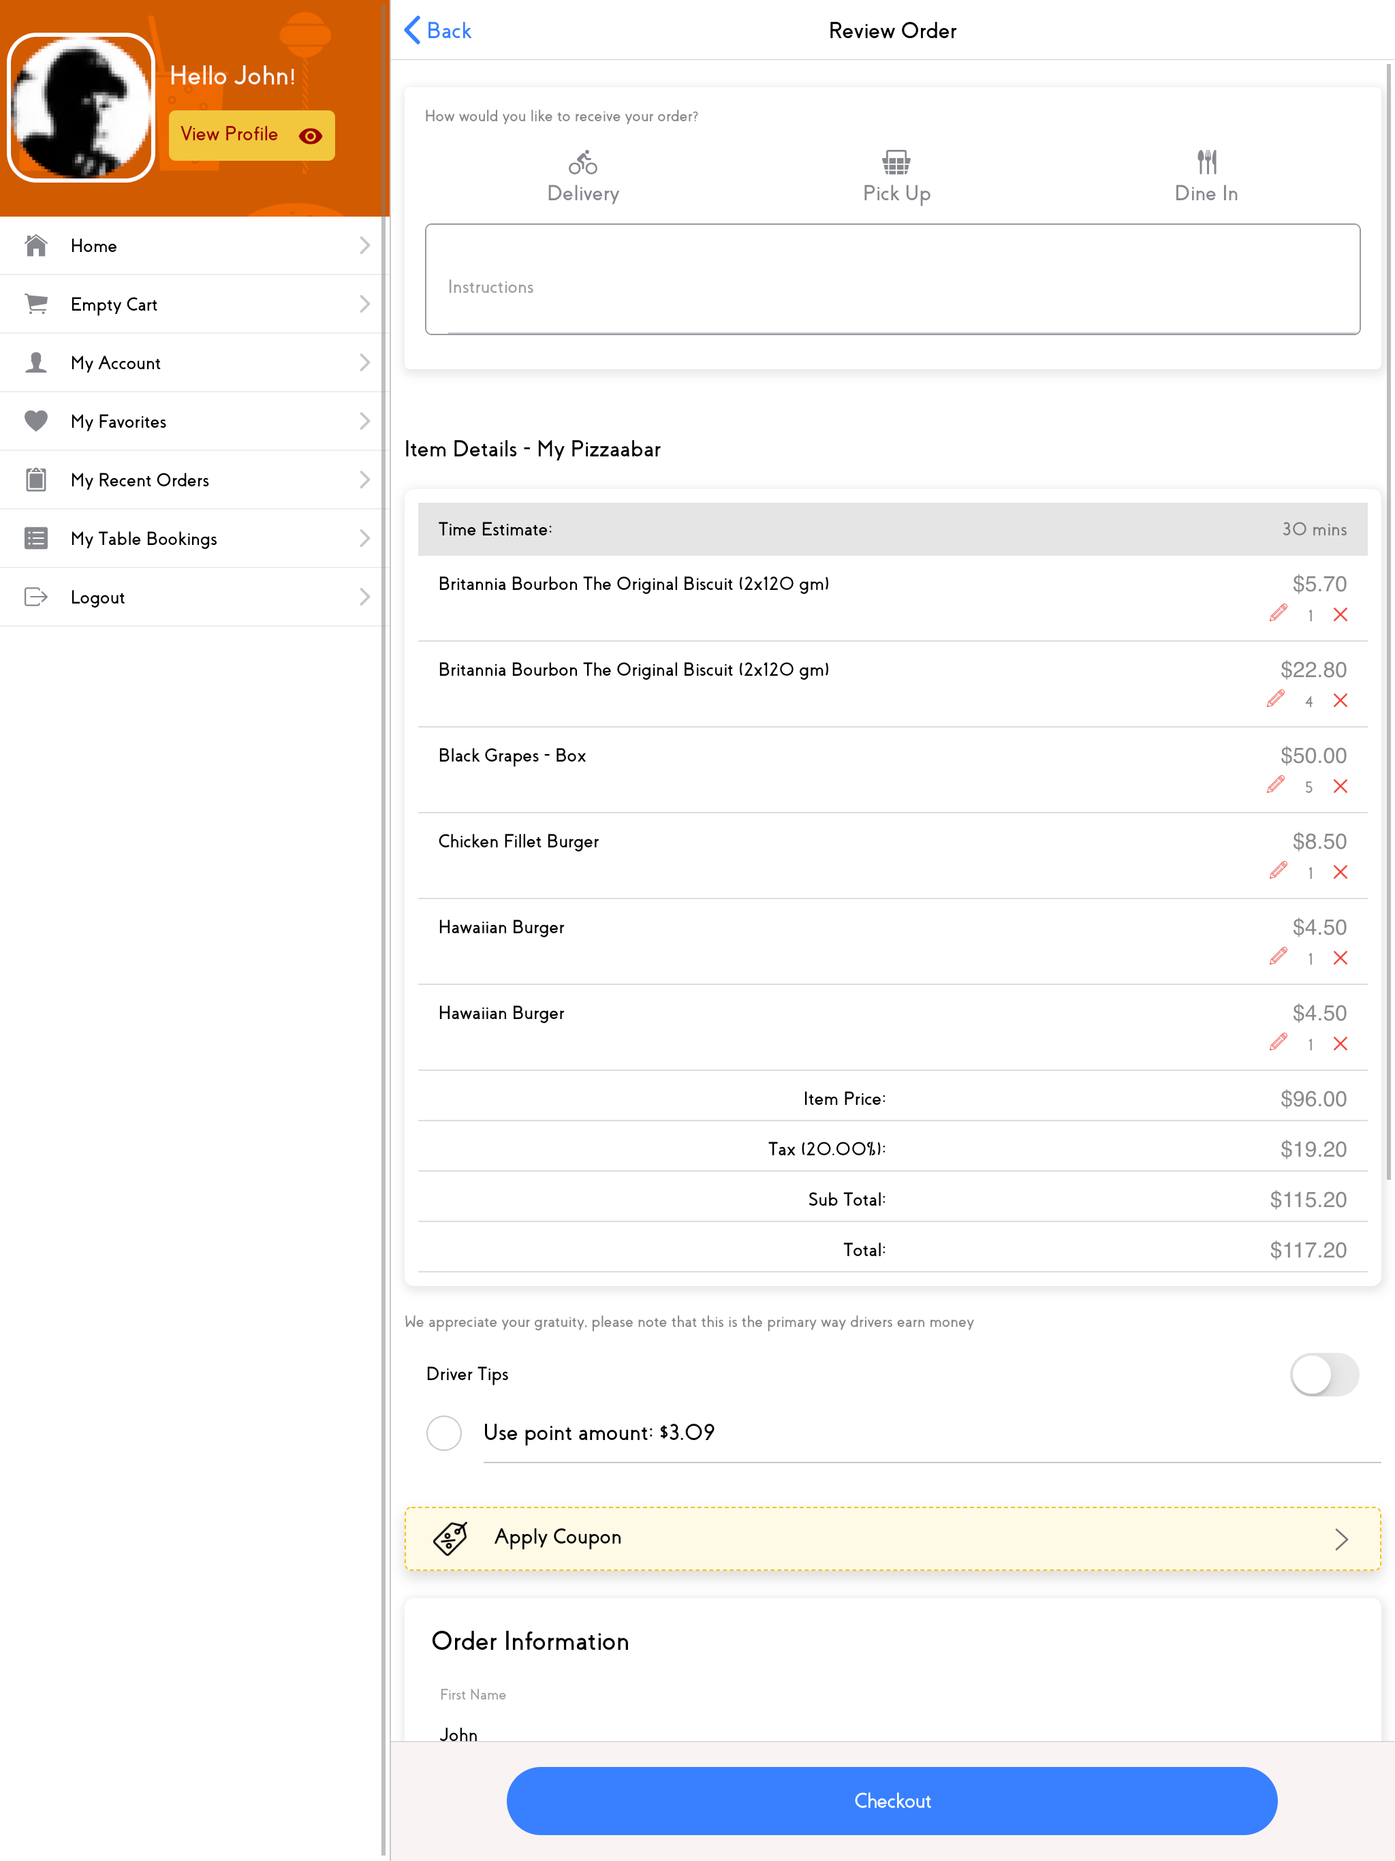Image resolution: width=1395 pixels, height=1861 pixels.
Task: Expand Home via its chevron arrow
Action: [x=364, y=246]
